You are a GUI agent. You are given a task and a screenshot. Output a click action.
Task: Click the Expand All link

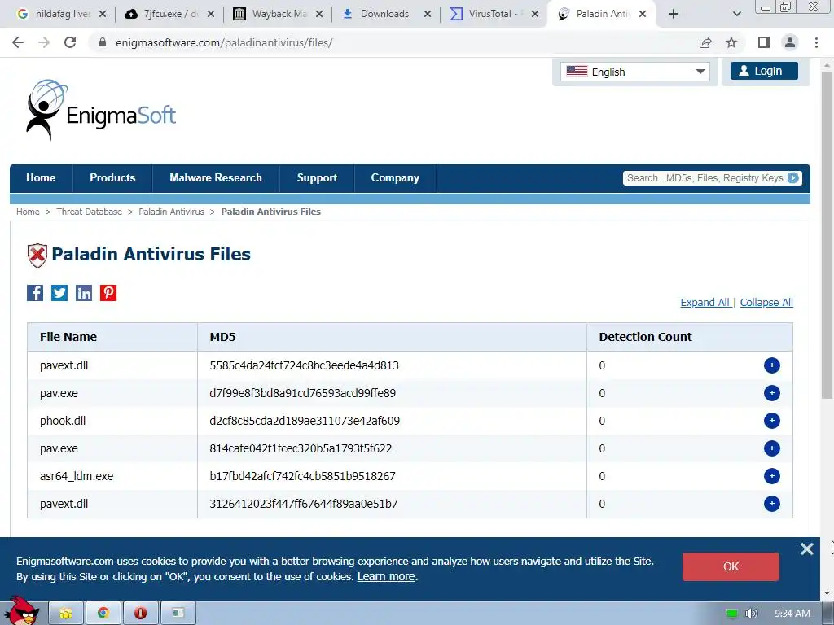coord(705,303)
